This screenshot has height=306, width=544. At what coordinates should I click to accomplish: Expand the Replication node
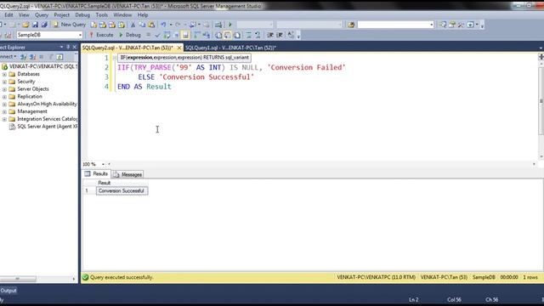coord(4,97)
